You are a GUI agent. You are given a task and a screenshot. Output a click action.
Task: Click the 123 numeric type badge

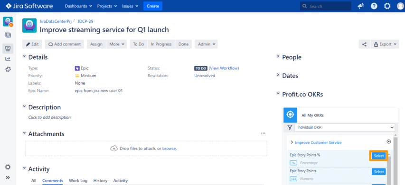pyautogui.click(x=294, y=178)
